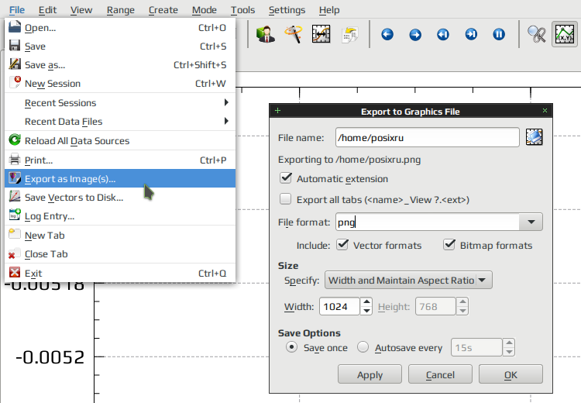Viewport: 581px width, 403px height.
Task: Click the New Tab entry icon
Action: [15, 235]
